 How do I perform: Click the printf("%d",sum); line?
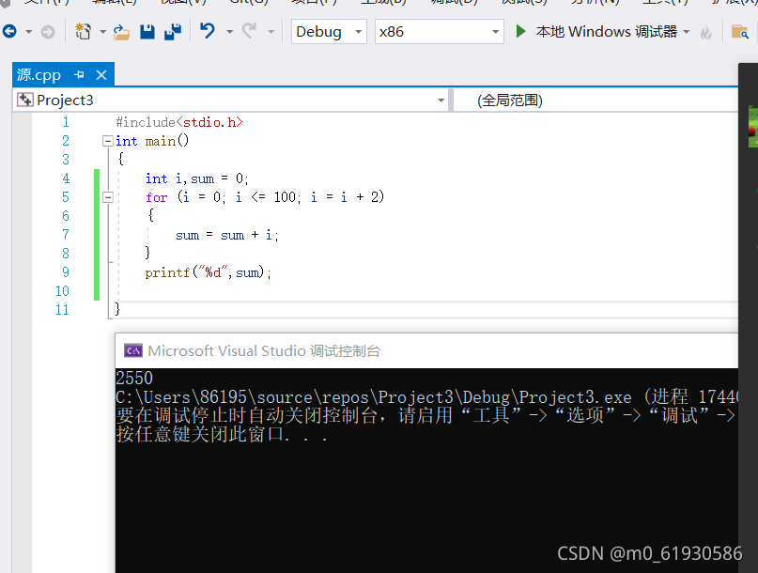pyautogui.click(x=208, y=272)
